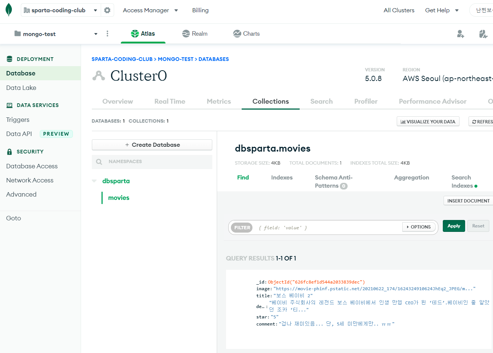The width and height of the screenshot is (493, 353).
Task: Open the Performance Advisor tab
Action: click(433, 101)
